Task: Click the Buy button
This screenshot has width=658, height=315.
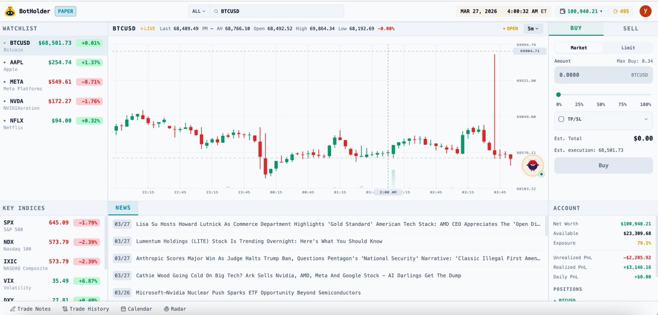Action: point(603,165)
